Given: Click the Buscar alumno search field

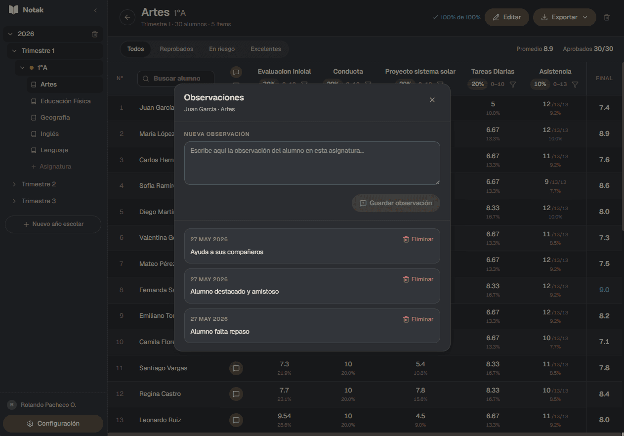Looking at the screenshot, I should (176, 79).
